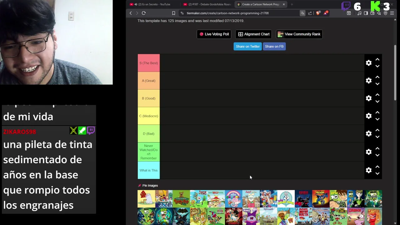Viewport: 400px width, 225px height.
Task: Select the Amazing World of Gumball thumbnail
Action: (x=233, y=199)
